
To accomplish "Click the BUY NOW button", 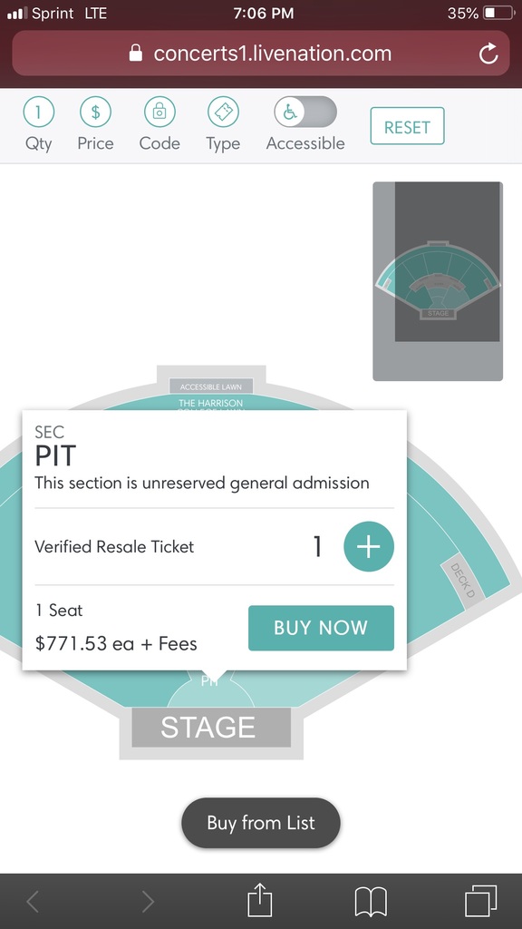I will pyautogui.click(x=321, y=628).
